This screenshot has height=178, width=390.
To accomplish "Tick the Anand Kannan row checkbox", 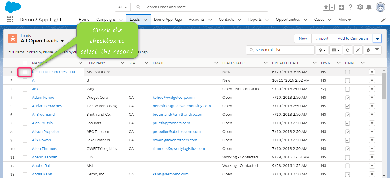I will point(25,157).
